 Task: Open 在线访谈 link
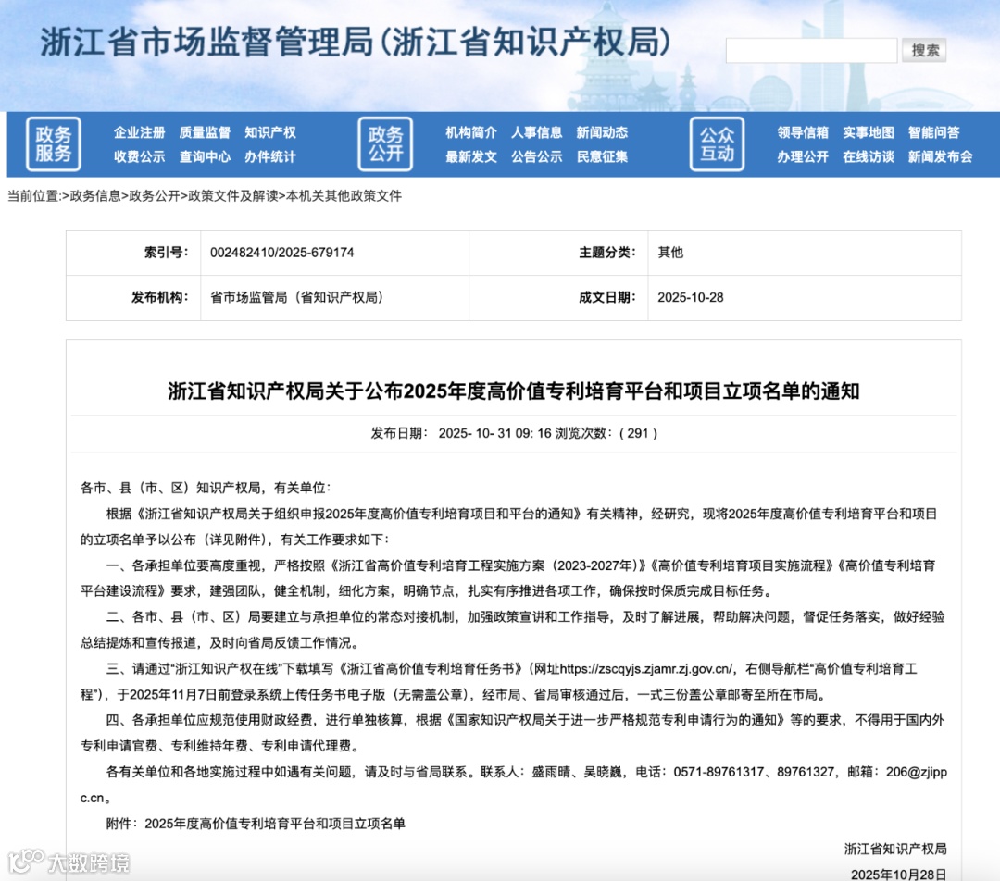(868, 156)
